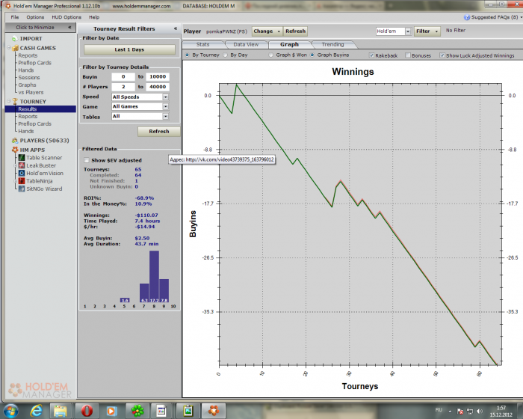Click the minimum Buyin input field
This screenshot has width=523, height=419.
pyautogui.click(x=123, y=76)
